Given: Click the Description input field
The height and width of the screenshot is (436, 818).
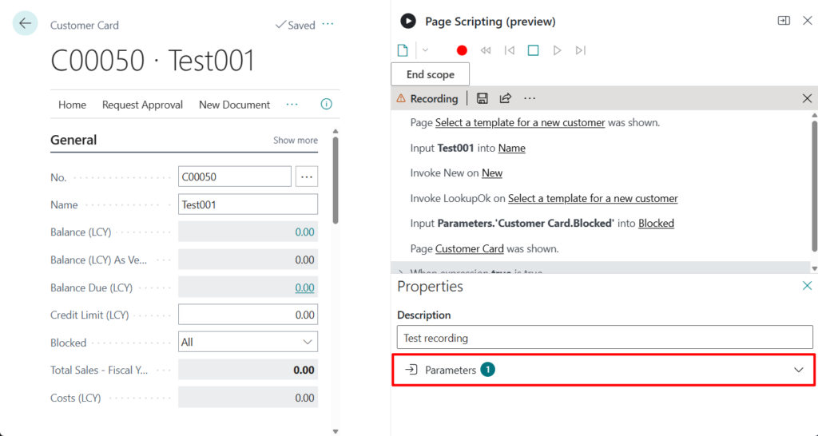Looking at the screenshot, I should pyautogui.click(x=604, y=338).
